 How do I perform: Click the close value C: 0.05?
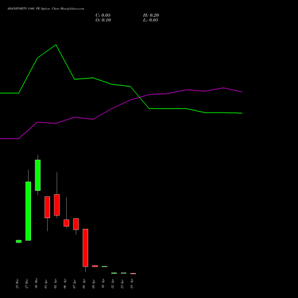(103, 15)
